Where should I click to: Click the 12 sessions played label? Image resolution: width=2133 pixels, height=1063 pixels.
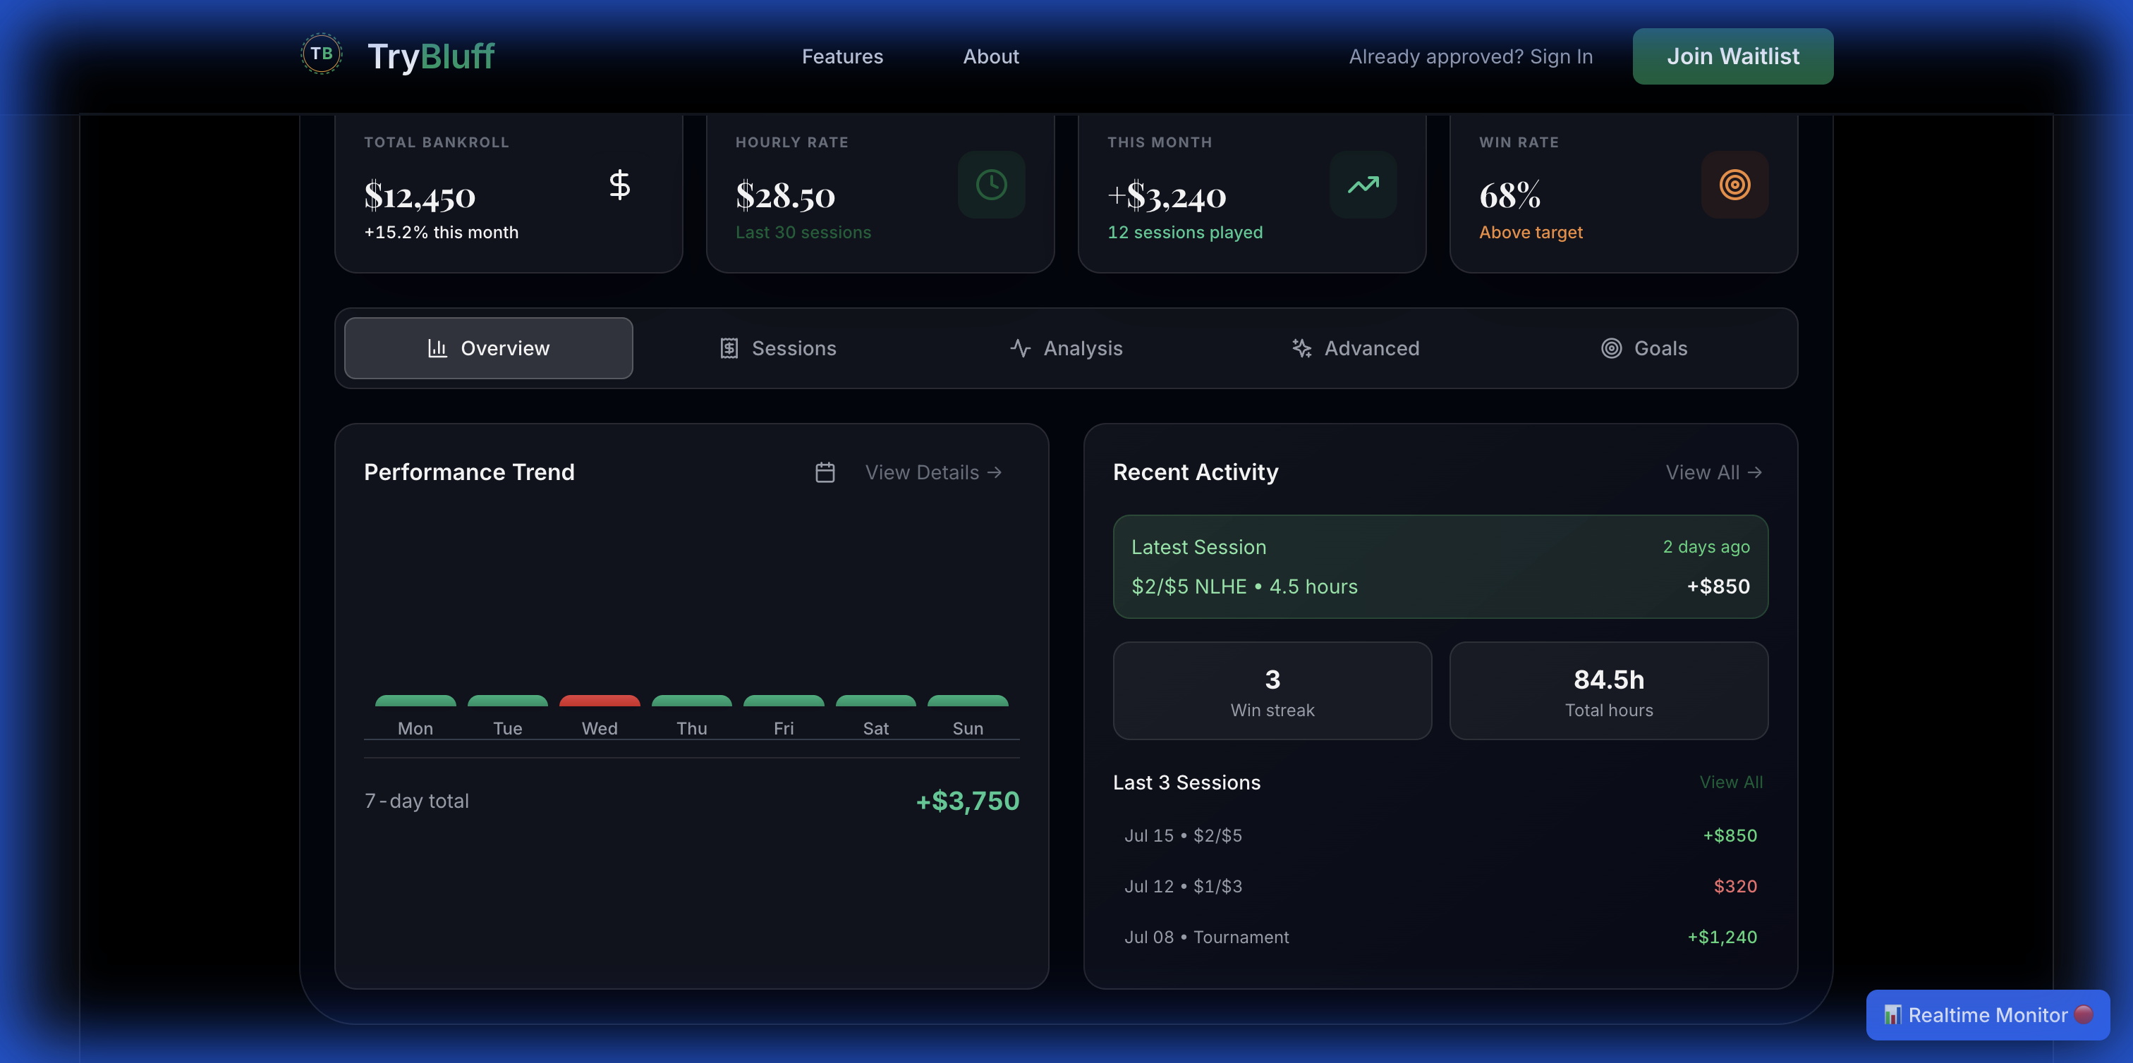click(x=1185, y=233)
